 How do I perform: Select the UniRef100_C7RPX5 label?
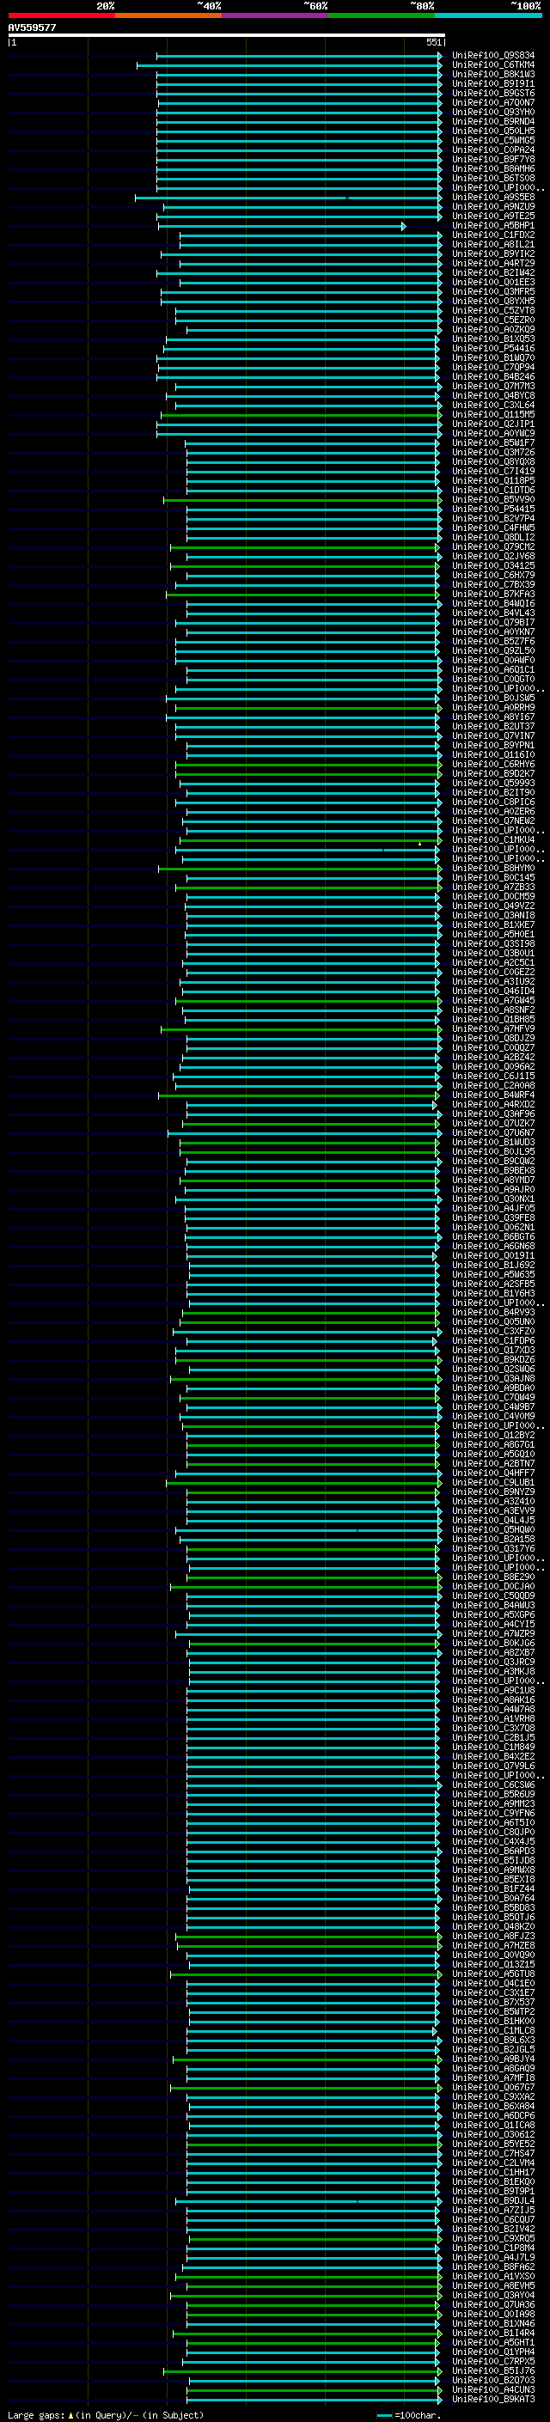tap(493, 2361)
